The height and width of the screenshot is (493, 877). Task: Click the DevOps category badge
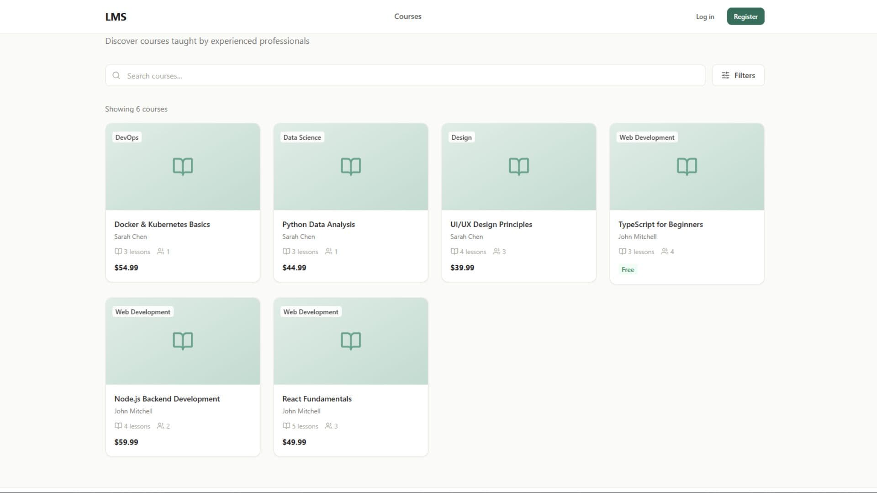(127, 137)
